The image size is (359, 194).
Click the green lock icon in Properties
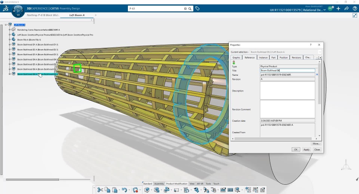(234, 62)
